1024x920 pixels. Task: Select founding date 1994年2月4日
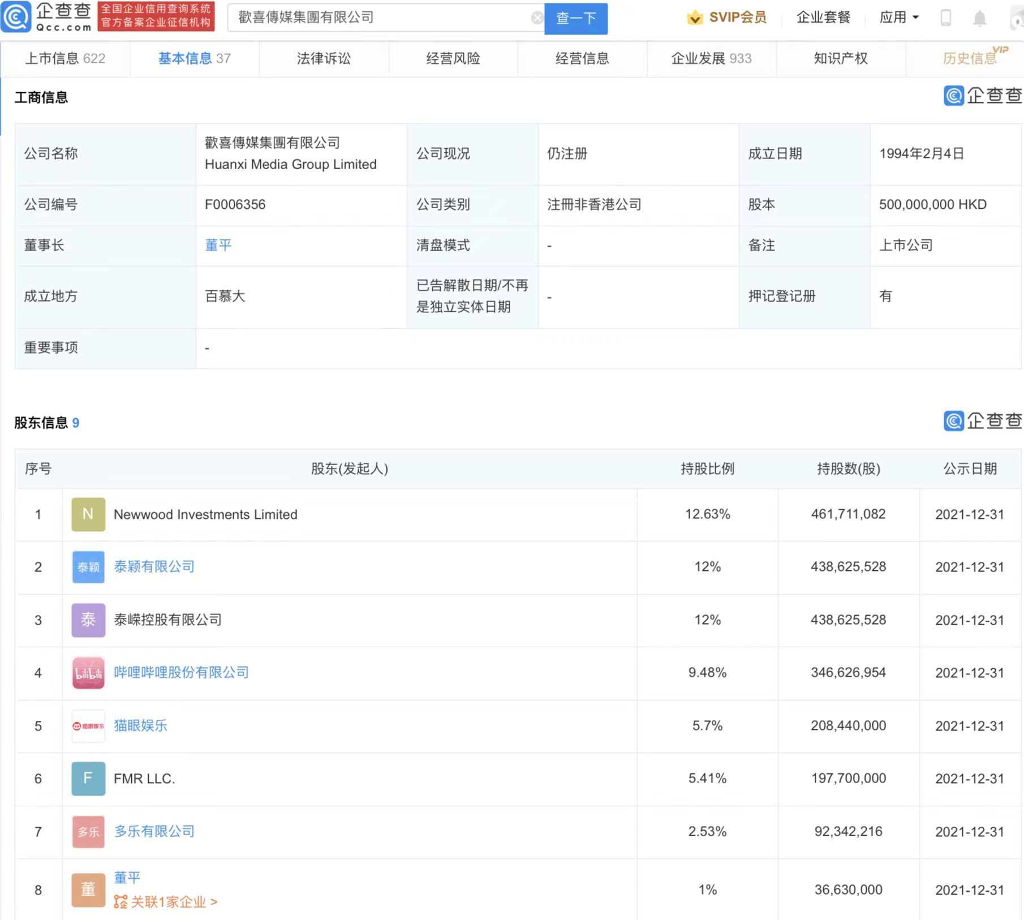[x=921, y=153]
